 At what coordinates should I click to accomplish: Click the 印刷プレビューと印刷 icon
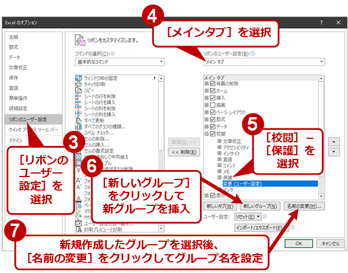click(78, 229)
